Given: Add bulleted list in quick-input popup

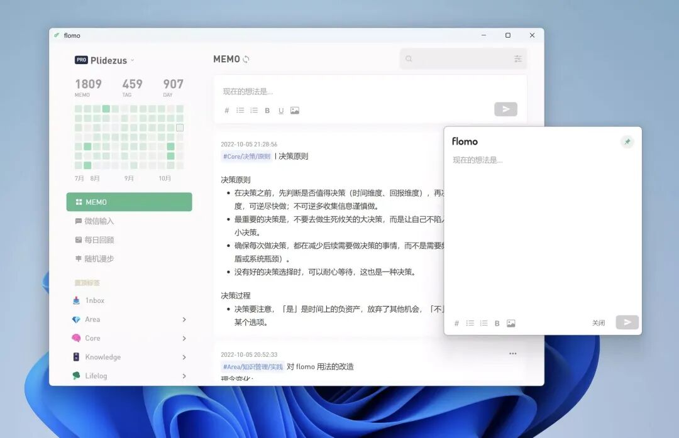Looking at the screenshot, I should click(470, 323).
